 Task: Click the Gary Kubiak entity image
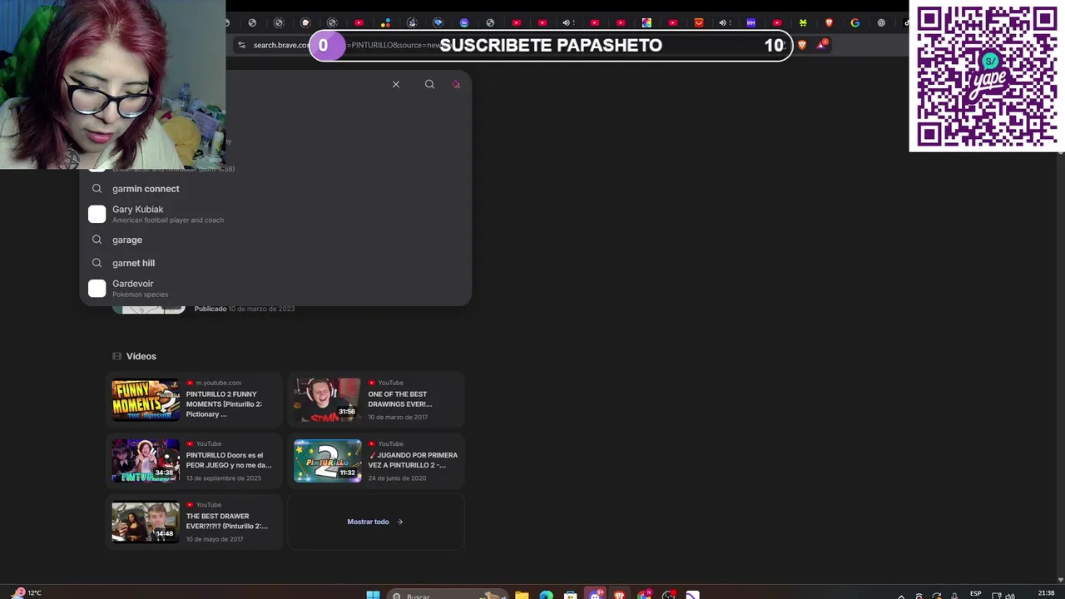[97, 214]
